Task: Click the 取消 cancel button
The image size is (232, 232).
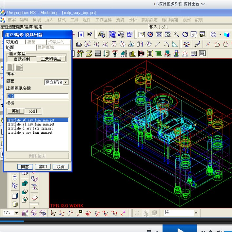Action: pyautogui.click(x=61, y=167)
